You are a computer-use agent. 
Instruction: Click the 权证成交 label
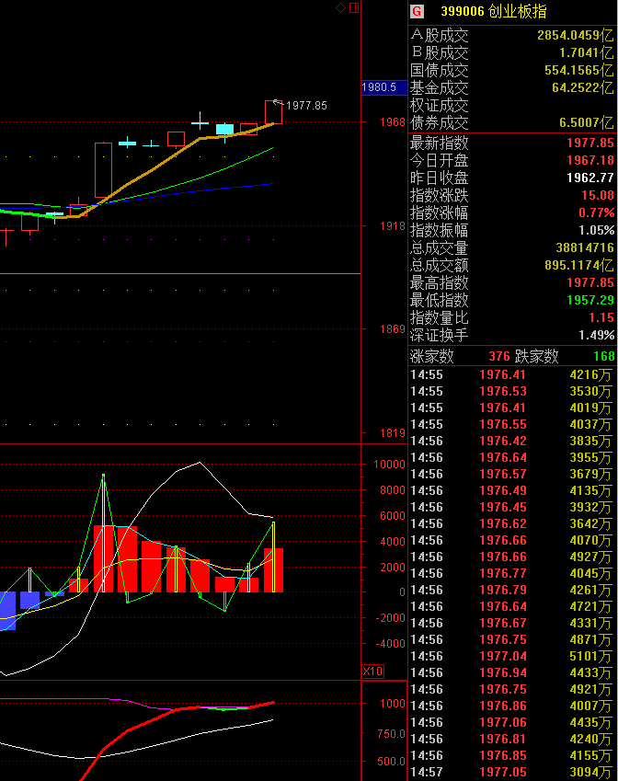click(x=440, y=106)
